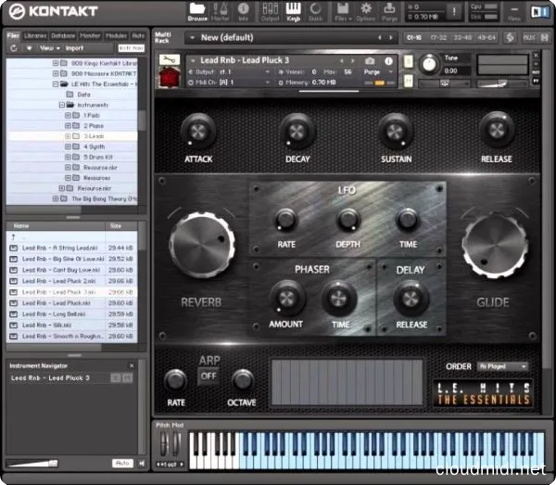Click the Purge toolbar icon
556x485 pixels.
point(389,12)
